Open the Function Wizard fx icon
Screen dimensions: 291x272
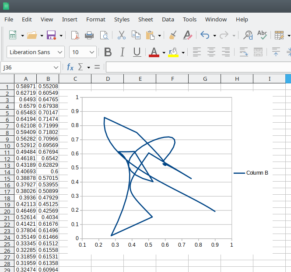point(70,67)
